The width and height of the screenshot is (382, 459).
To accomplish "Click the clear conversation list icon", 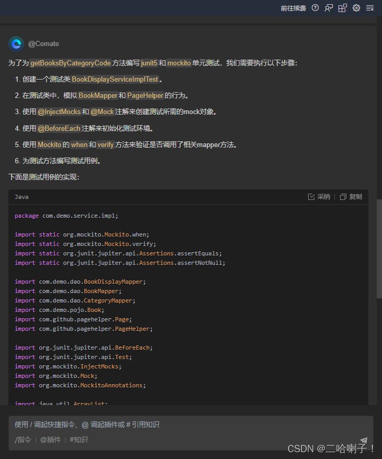I will pyautogui.click(x=370, y=8).
